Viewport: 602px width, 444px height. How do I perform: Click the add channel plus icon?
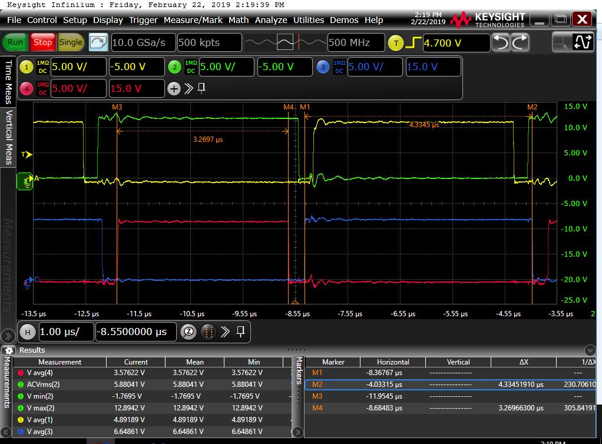point(174,89)
